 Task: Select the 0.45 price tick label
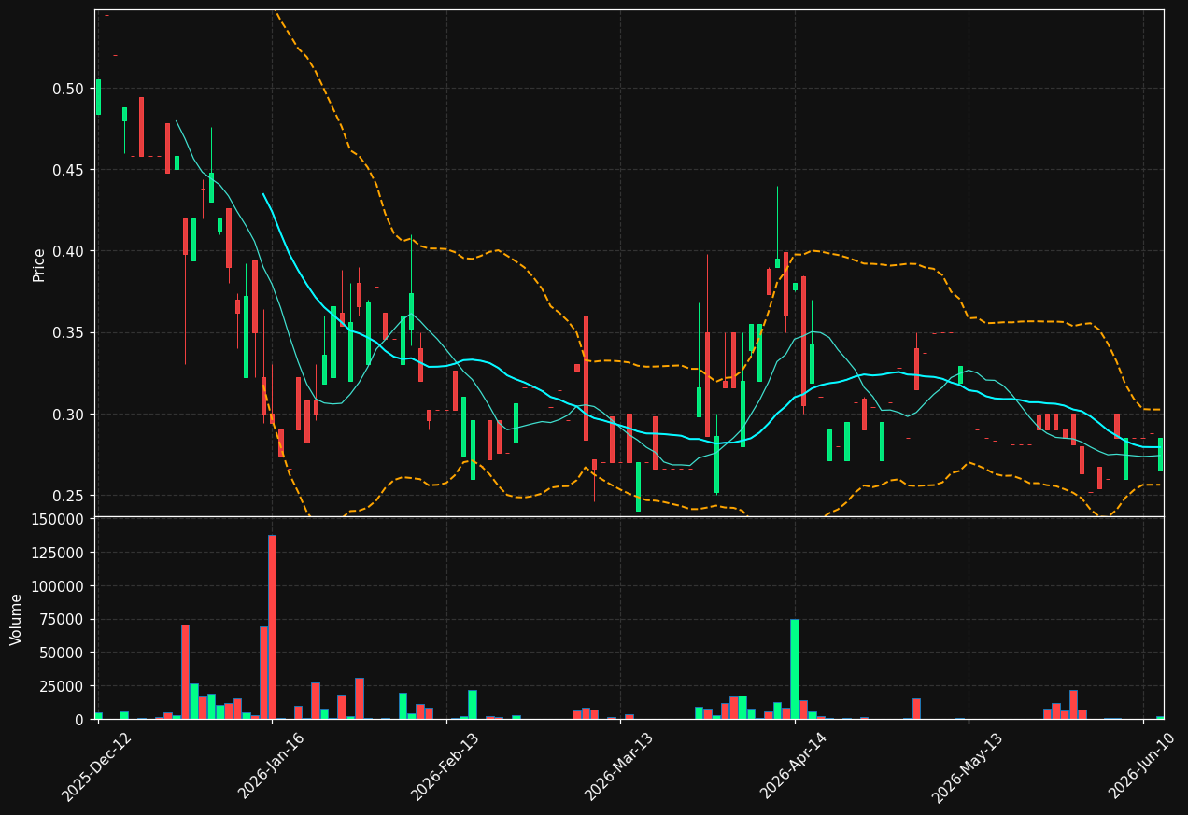point(67,170)
